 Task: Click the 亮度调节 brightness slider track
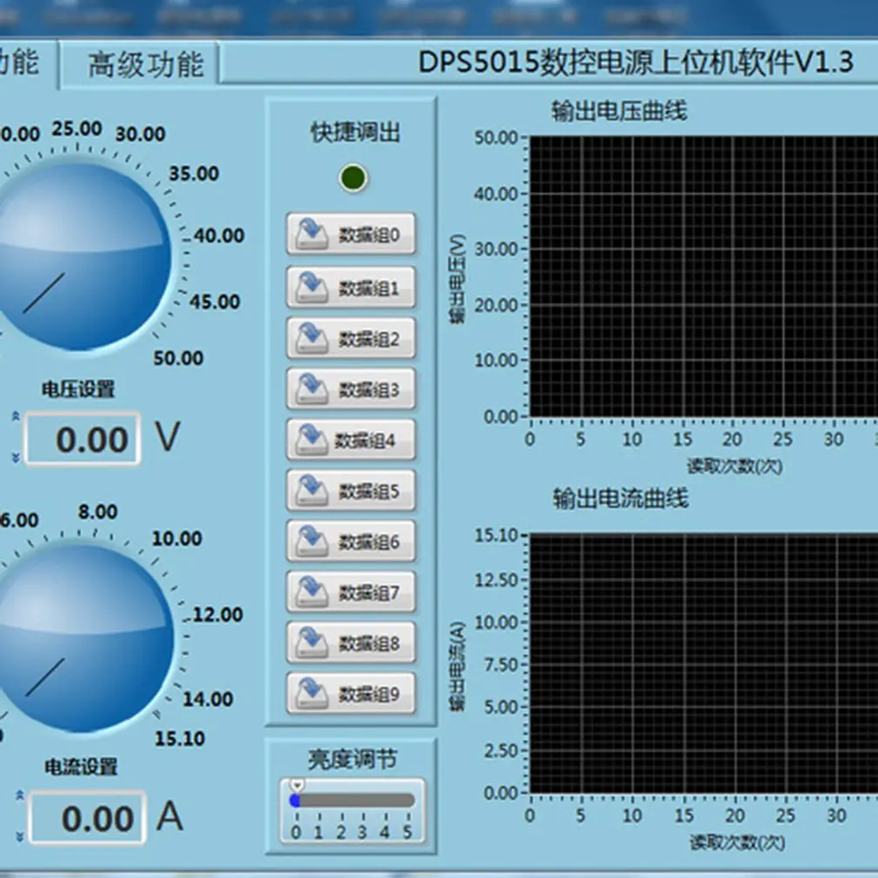click(x=353, y=801)
